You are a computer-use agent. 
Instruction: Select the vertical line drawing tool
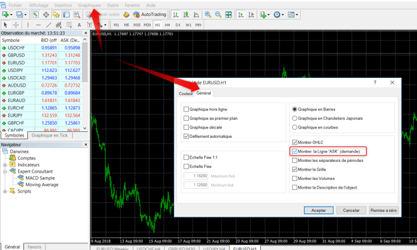pos(28,25)
